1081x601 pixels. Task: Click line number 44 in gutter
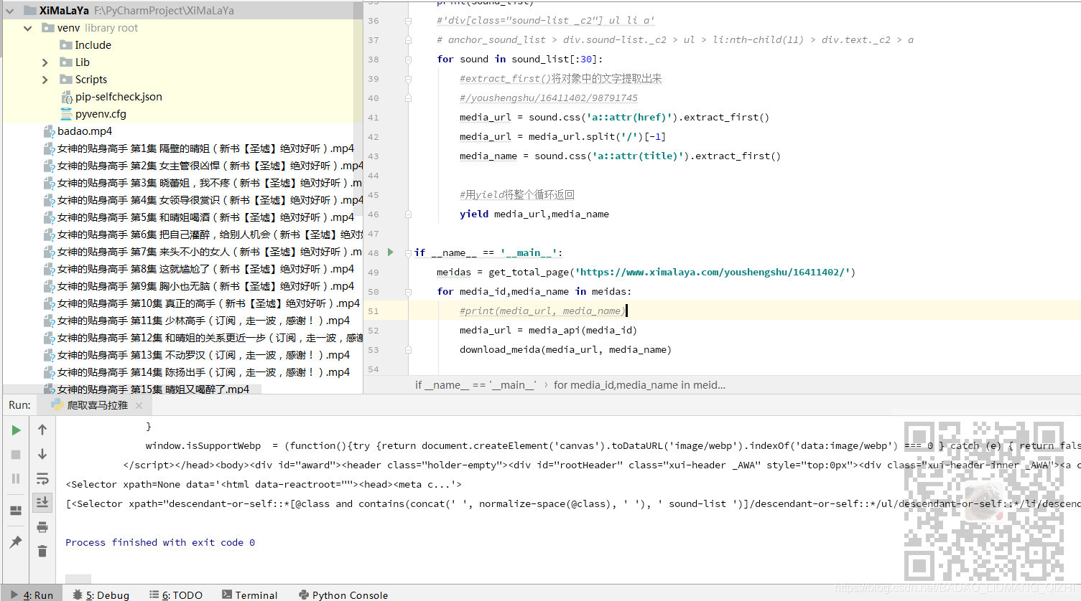(374, 176)
